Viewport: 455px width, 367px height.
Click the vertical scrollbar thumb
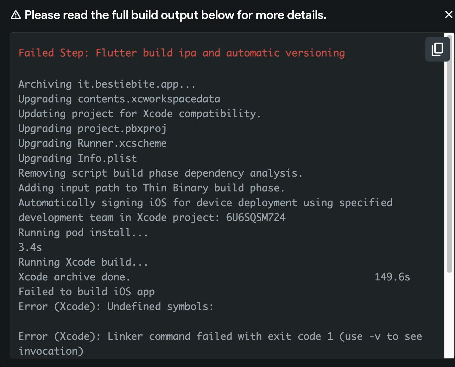point(449,153)
